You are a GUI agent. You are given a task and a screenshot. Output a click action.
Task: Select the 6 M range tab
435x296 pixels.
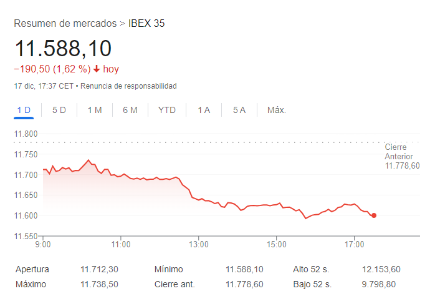coord(130,110)
